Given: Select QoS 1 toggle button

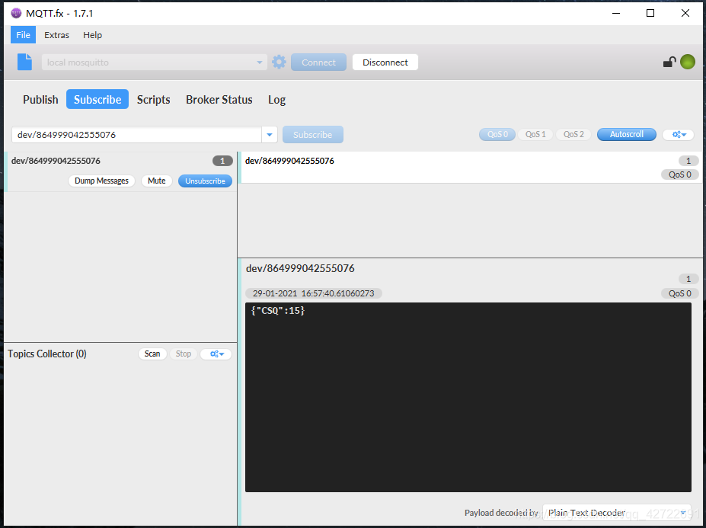Looking at the screenshot, I should pyautogui.click(x=535, y=134).
